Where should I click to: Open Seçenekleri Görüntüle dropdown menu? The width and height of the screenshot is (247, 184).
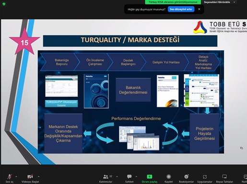pyautogui.click(x=220, y=2)
